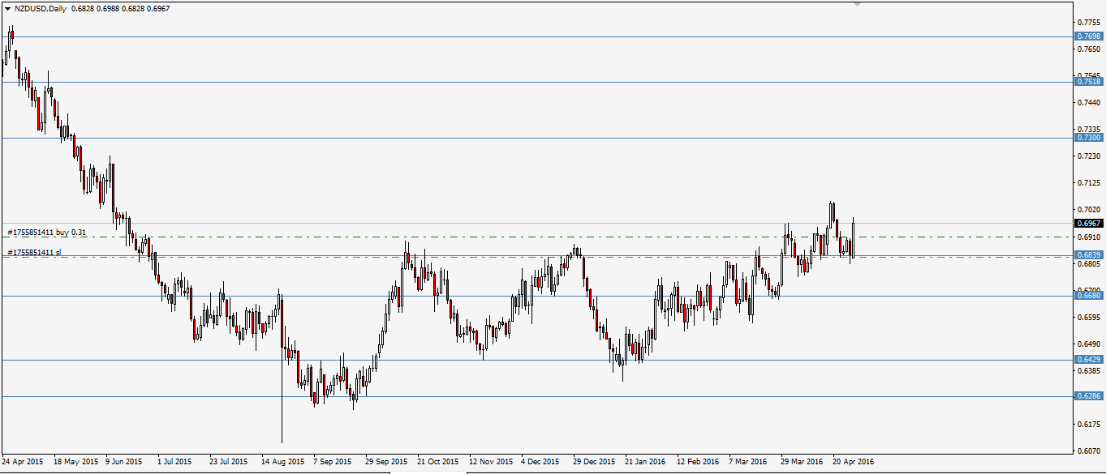
Task: Click the 0.7518 blue price level tag
Action: (1088, 82)
